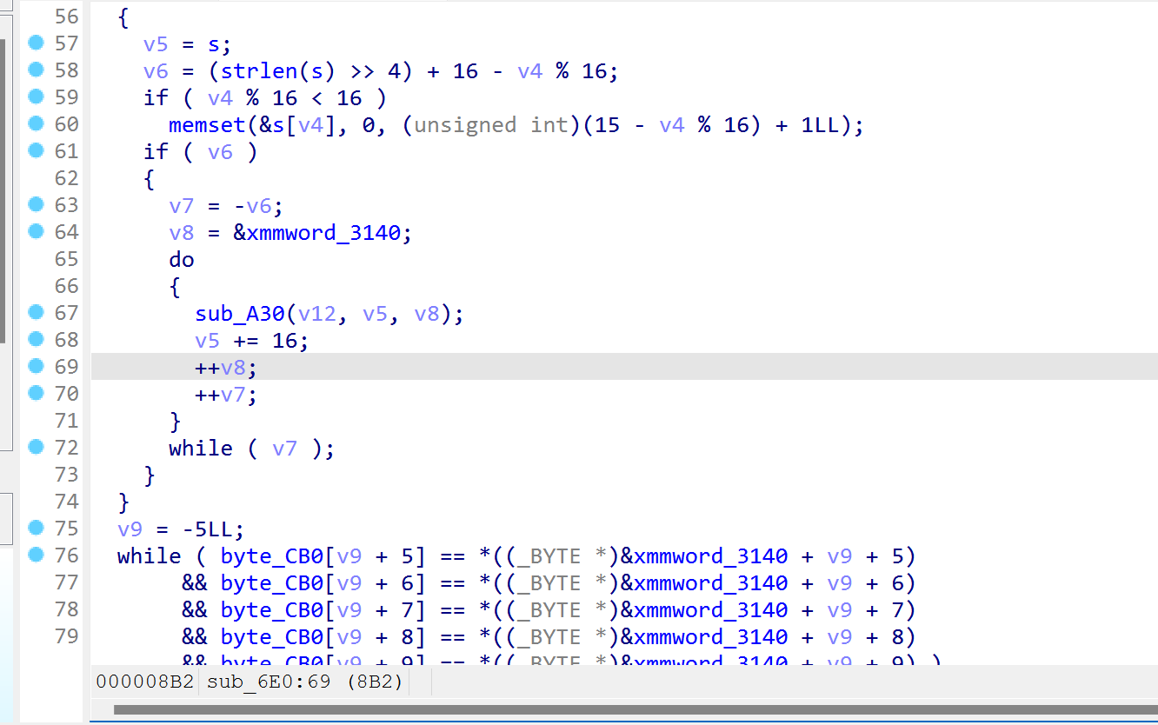The width and height of the screenshot is (1158, 725).
Task: Click the blue dot next to line 67
Action: click(36, 312)
